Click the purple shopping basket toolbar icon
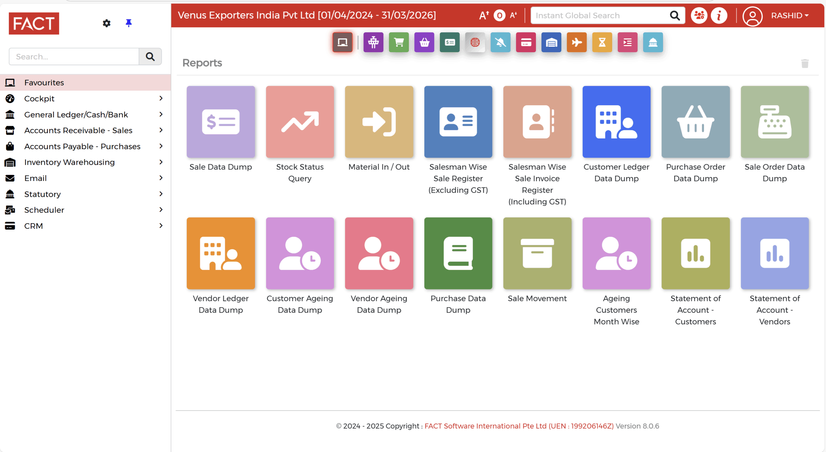826x452 pixels. [x=424, y=42]
